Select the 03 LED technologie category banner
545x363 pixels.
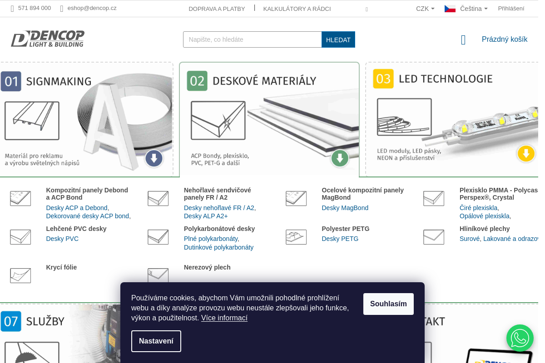tap(452, 119)
